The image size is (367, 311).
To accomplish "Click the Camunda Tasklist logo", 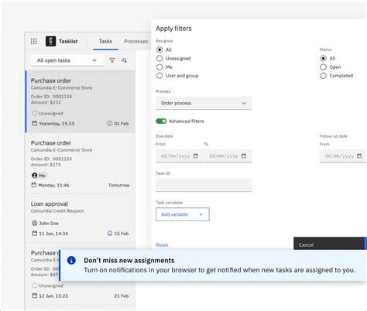I will pos(50,41).
